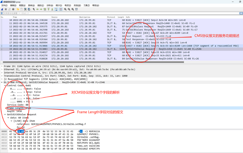
Task: Open a capture file via folder icon
Action: click(x=18, y=9)
